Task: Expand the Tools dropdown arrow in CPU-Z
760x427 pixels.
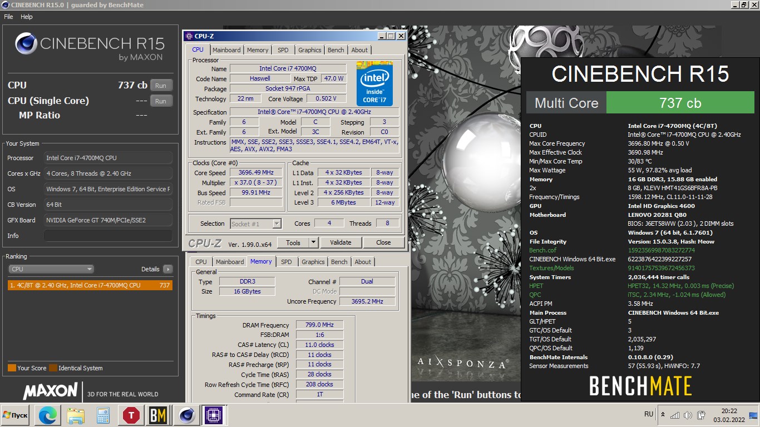Action: [x=313, y=242]
